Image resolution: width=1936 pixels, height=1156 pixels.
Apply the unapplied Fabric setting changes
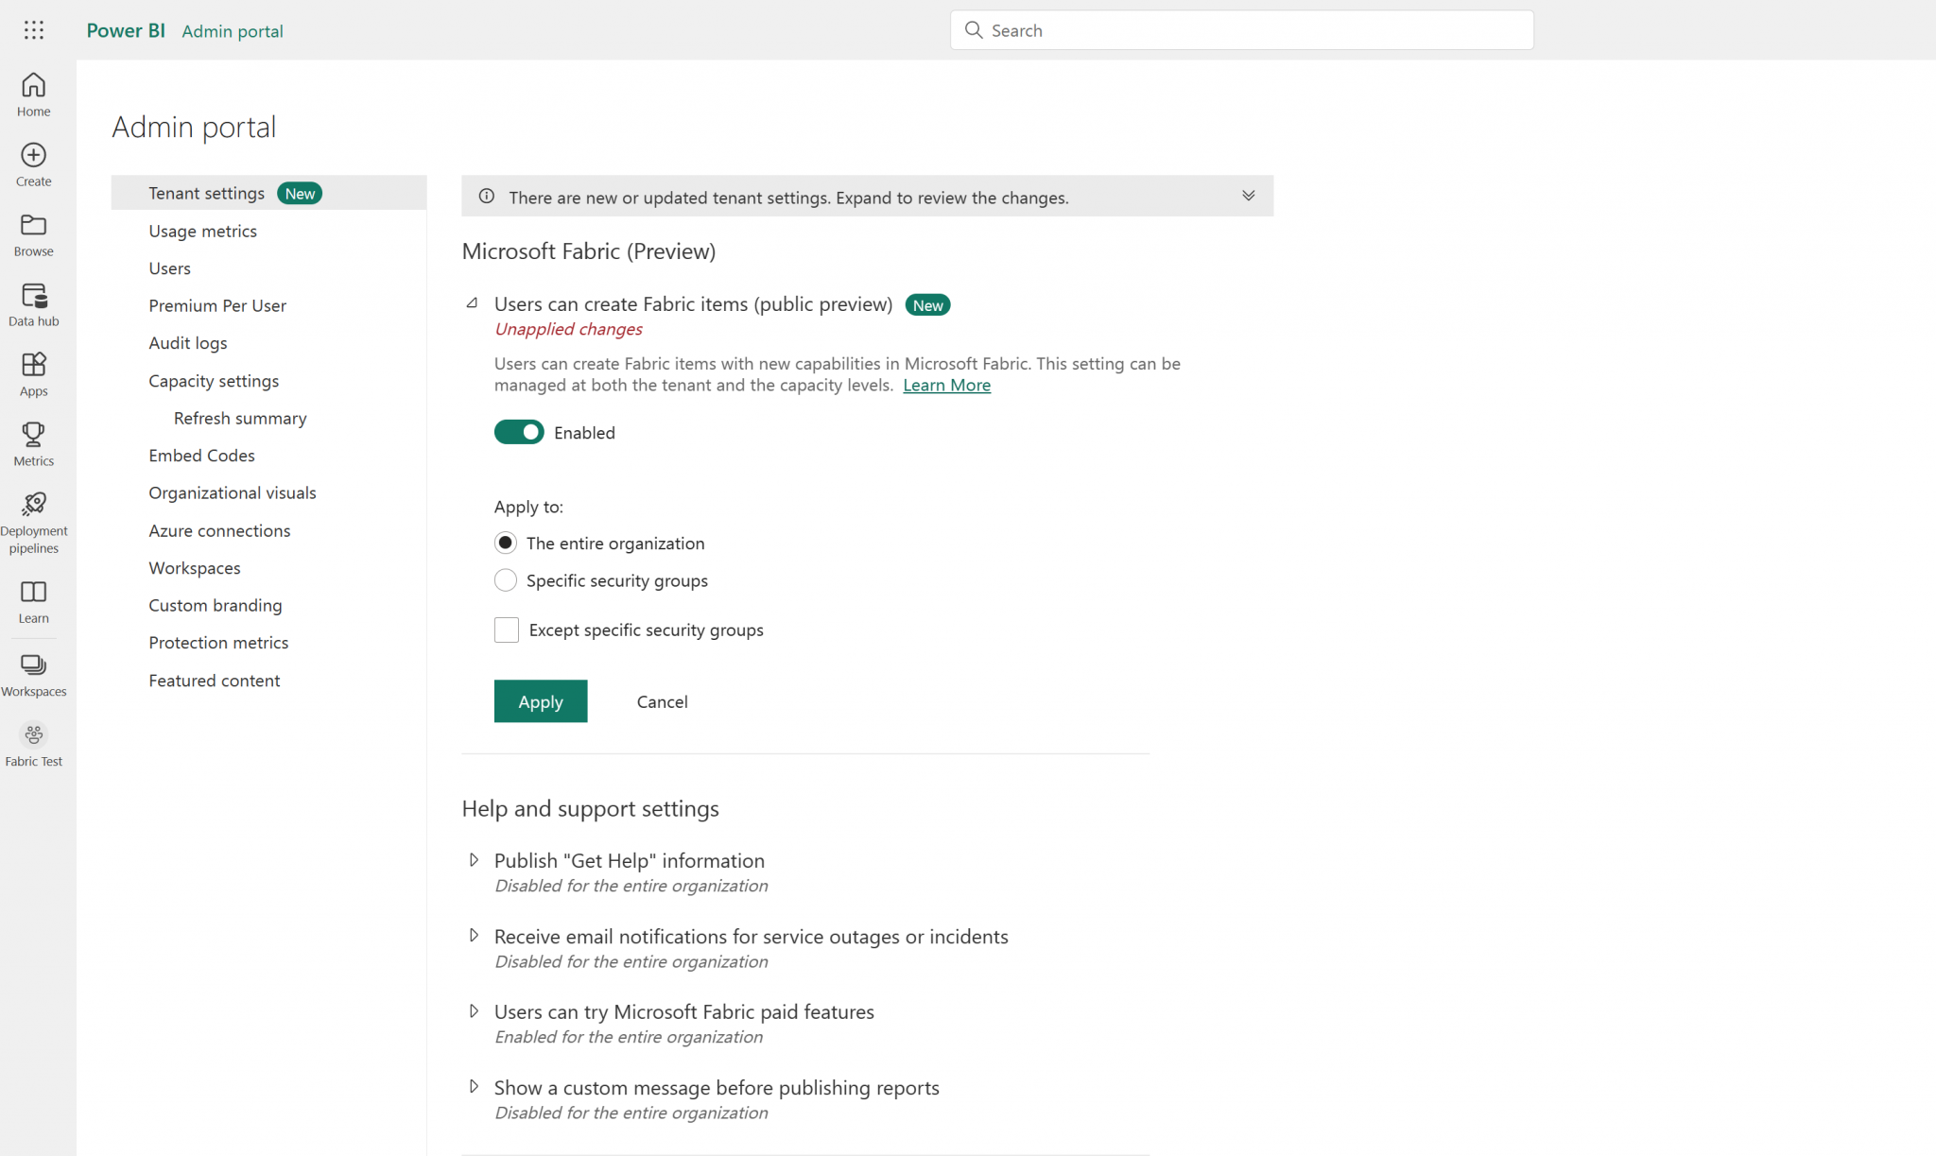tap(541, 701)
